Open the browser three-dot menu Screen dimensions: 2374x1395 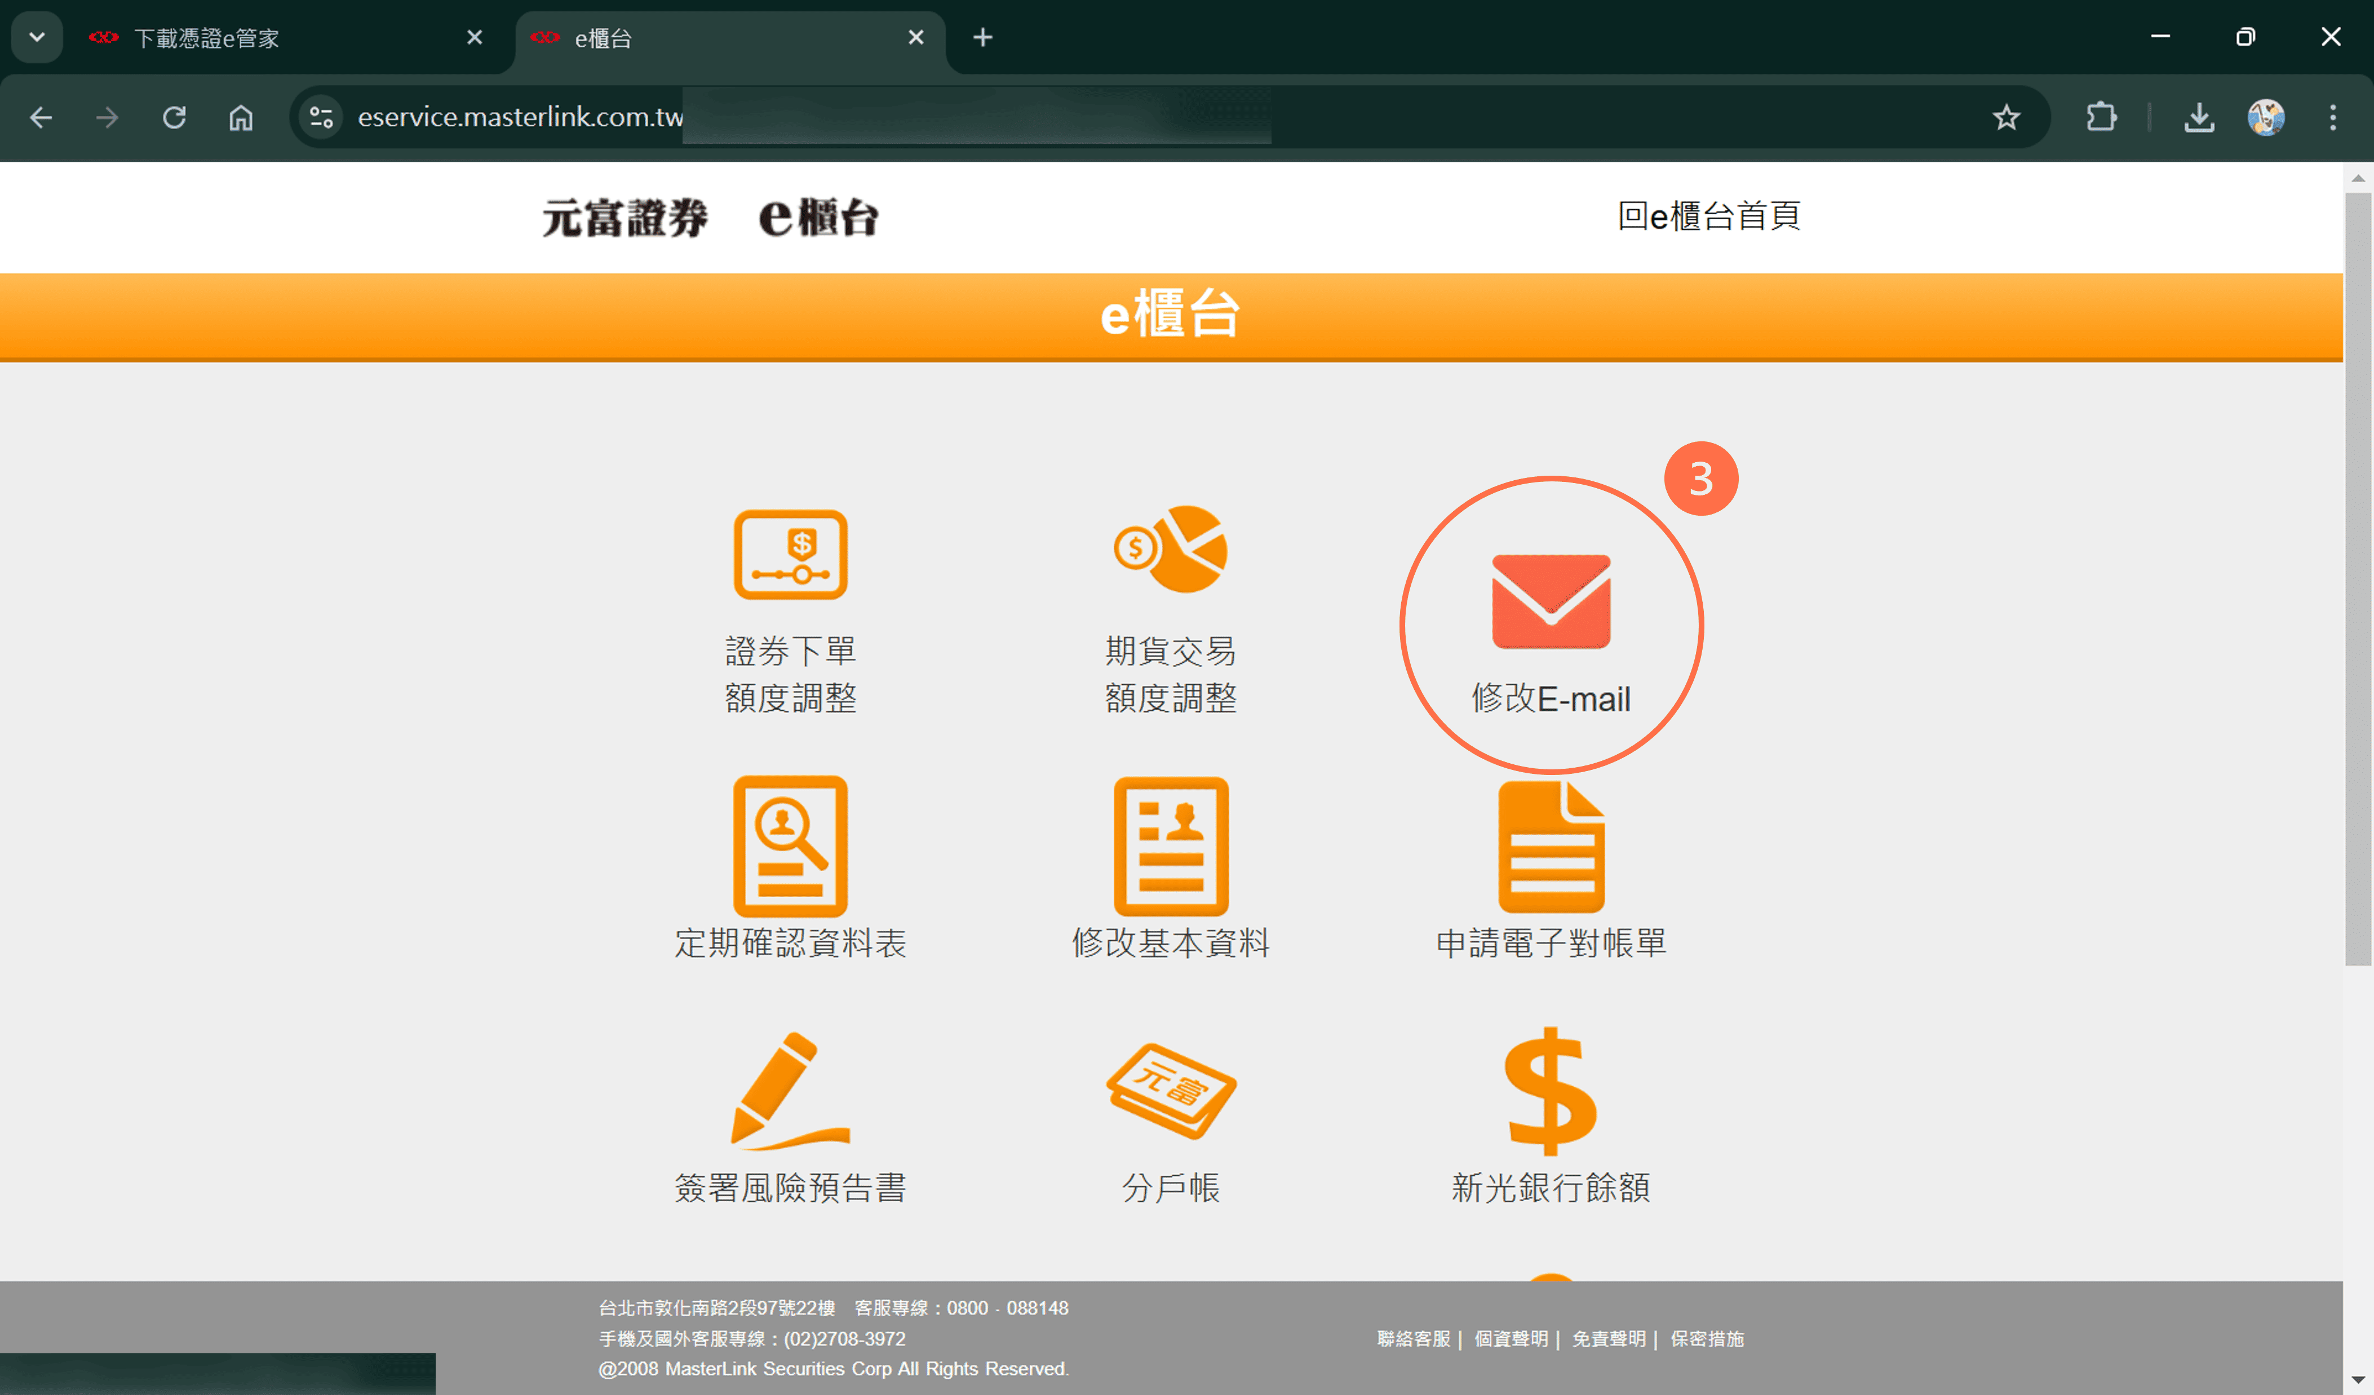click(x=2332, y=118)
